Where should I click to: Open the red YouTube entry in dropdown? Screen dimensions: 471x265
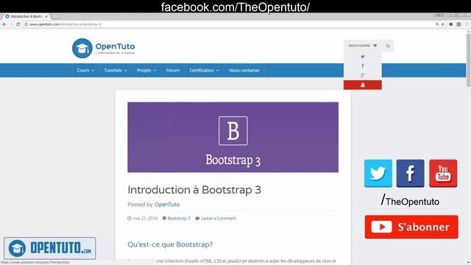(363, 85)
